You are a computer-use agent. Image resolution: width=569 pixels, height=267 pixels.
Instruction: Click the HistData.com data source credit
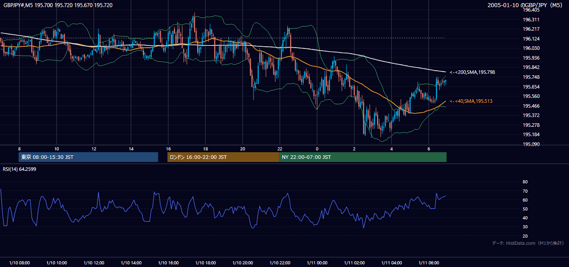528,243
